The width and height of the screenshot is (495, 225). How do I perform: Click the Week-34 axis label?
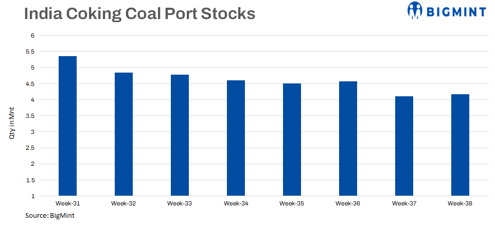[x=236, y=204]
